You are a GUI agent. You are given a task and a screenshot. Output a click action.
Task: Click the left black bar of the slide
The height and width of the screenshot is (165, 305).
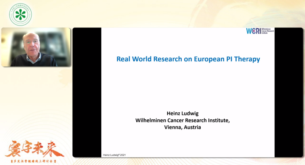coord(87,91)
